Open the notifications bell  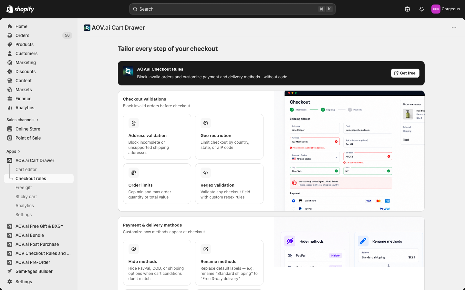tap(422, 9)
